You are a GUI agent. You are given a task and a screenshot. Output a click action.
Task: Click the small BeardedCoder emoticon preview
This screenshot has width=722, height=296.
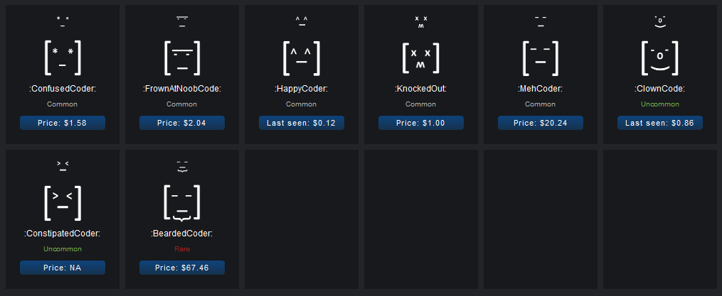(182, 166)
